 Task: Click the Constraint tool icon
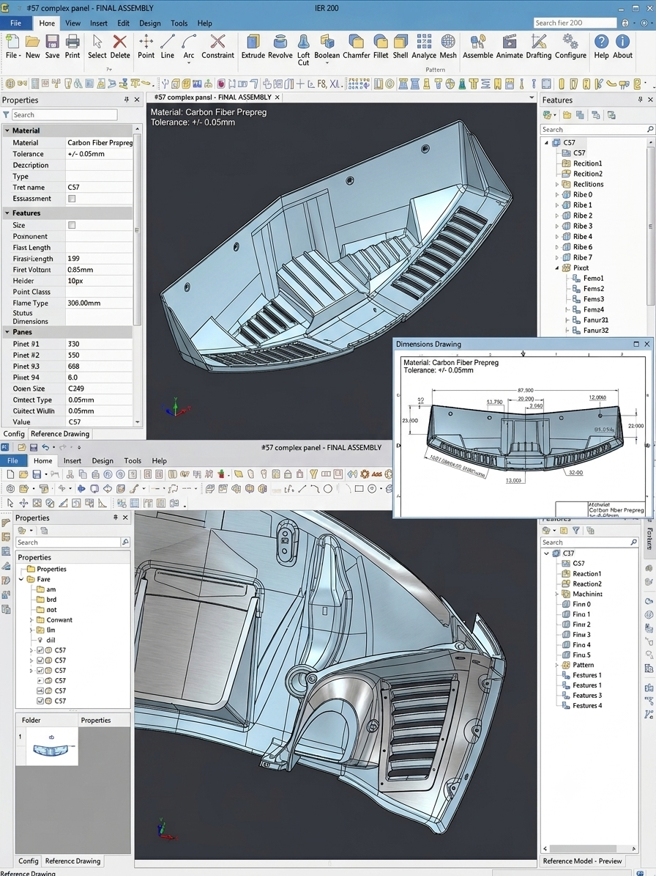[217, 42]
